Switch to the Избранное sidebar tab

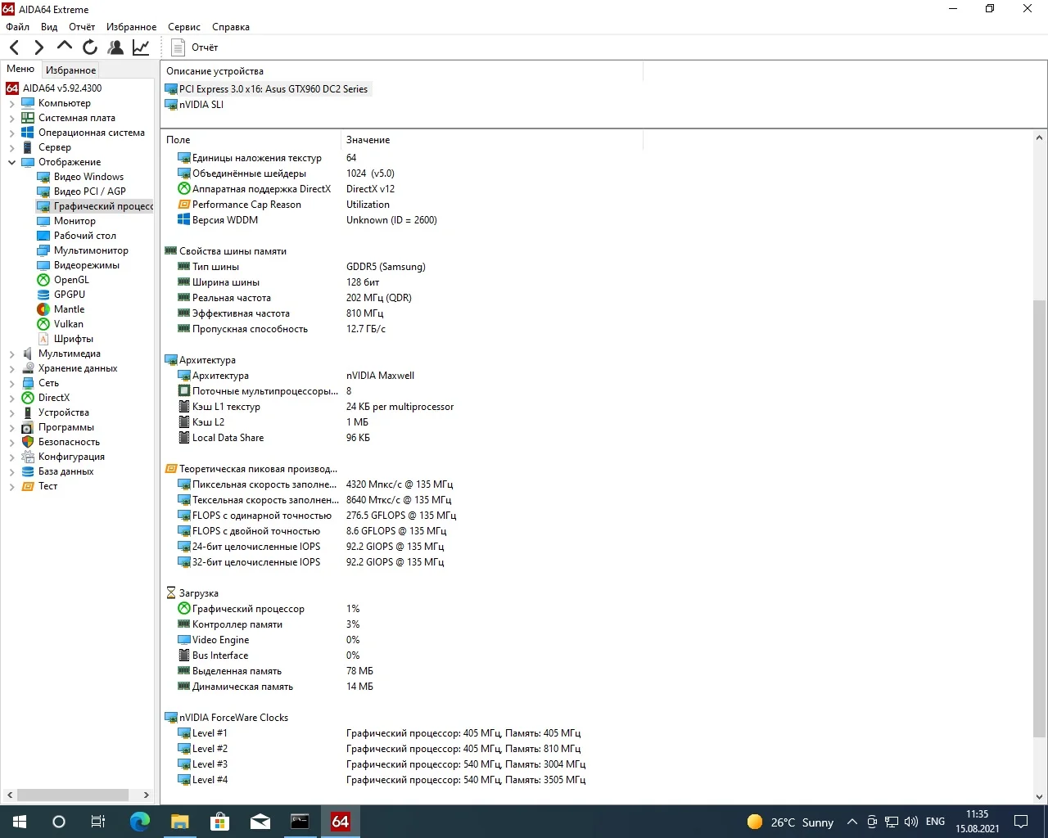[x=70, y=70]
